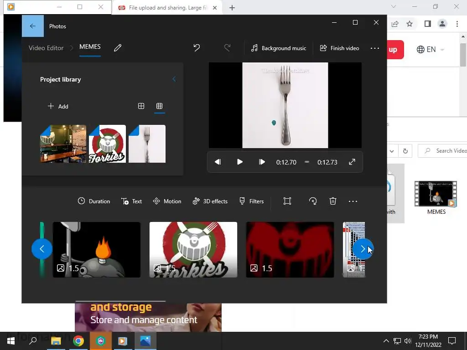Viewport: 467px width, 350px height.
Task: Select the MEMES project tab
Action: (90, 47)
